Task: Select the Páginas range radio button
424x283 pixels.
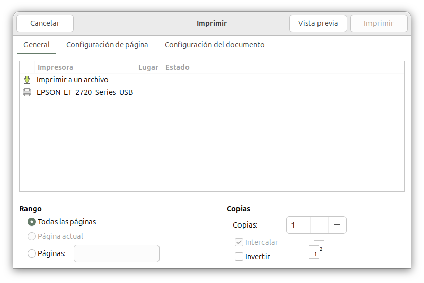Action: tap(32, 253)
